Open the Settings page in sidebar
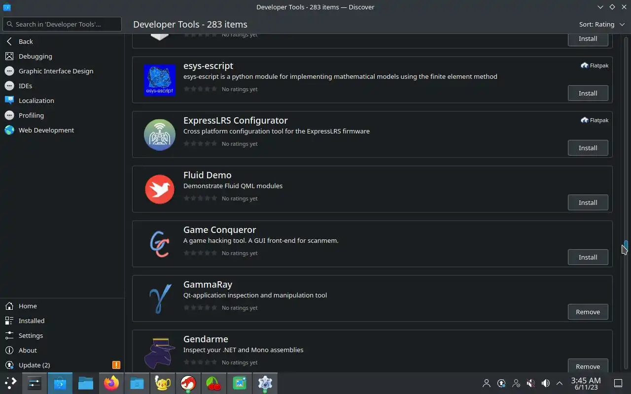Image resolution: width=631 pixels, height=394 pixels. (62, 335)
